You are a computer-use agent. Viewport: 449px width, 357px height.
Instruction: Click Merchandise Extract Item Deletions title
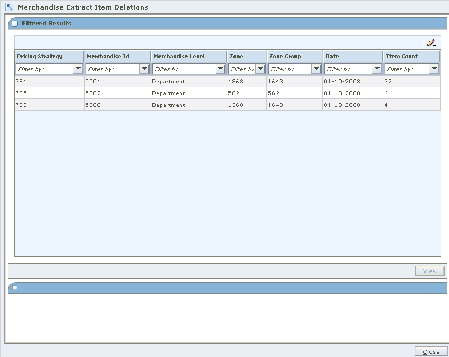pyautogui.click(x=83, y=7)
